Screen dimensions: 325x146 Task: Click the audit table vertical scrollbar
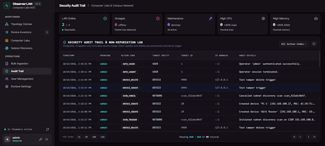[320, 59]
